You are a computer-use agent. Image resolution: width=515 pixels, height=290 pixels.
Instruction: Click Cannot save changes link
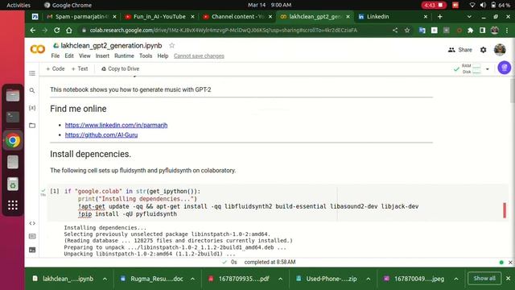[199, 56]
